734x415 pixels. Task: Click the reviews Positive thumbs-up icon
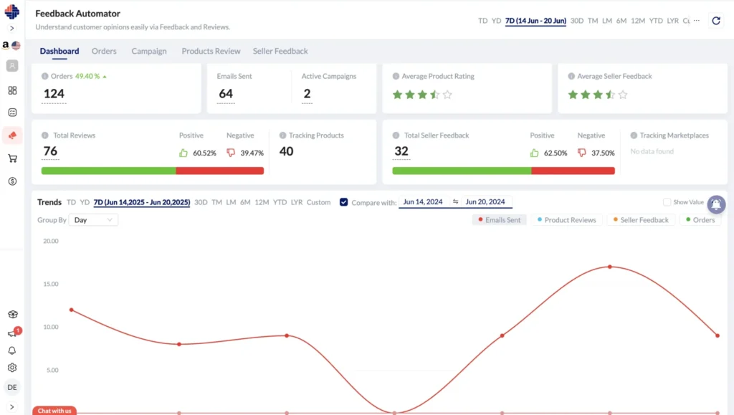click(183, 153)
